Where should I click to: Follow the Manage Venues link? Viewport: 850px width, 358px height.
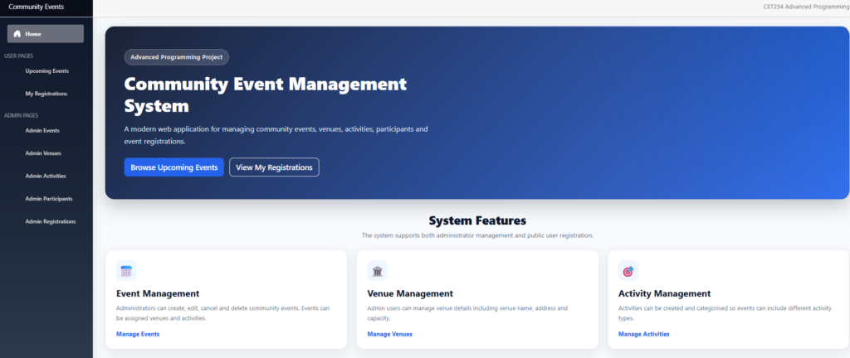(390, 334)
